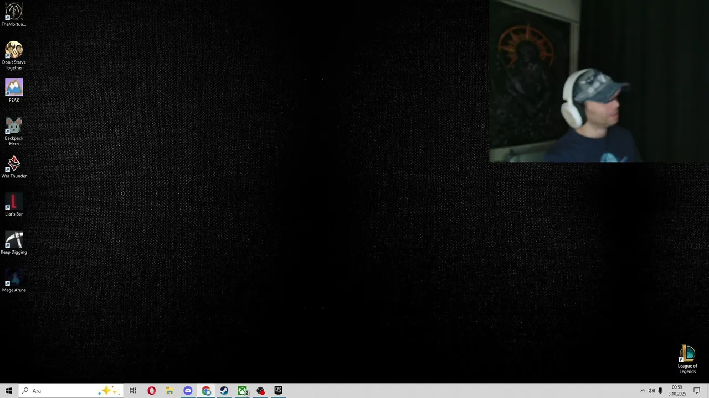Open Steam from the taskbar
This screenshot has width=709, height=398.
(224, 391)
